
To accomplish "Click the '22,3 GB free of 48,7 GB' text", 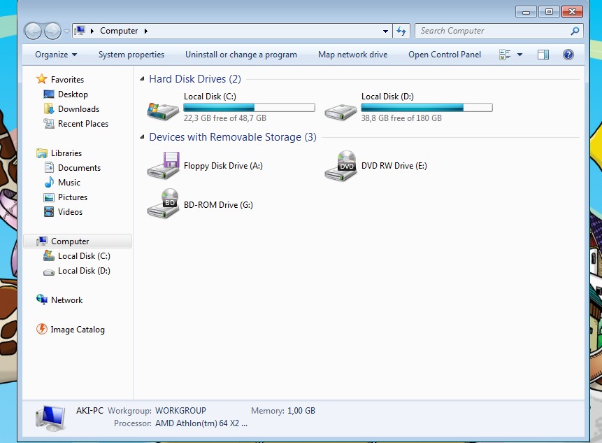I will 225,118.
